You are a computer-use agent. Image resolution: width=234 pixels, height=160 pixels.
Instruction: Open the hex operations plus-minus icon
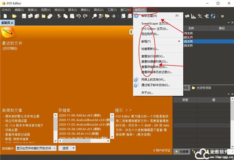pos(200,16)
